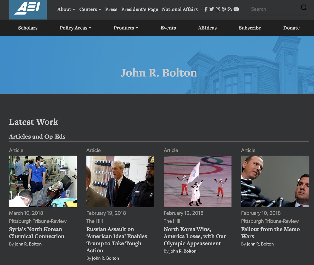
Task: Open the President's Page link
Action: pos(139,9)
